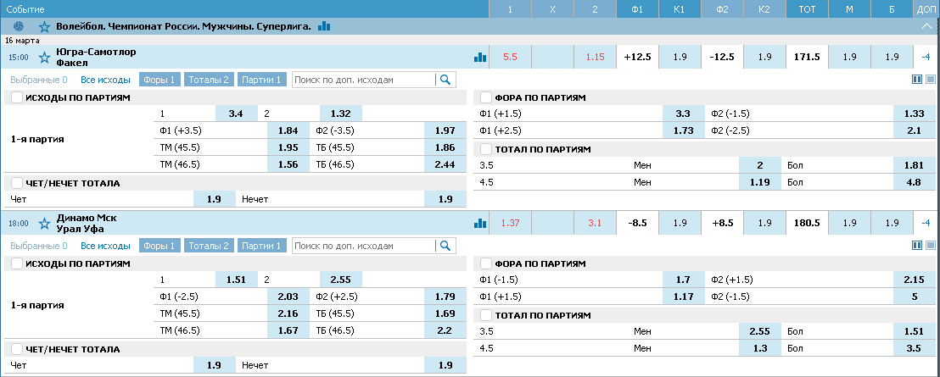This screenshot has height=377, width=940.
Task: Select Тоталы 2 tab for Югра-Самотлор
Action: [209, 80]
